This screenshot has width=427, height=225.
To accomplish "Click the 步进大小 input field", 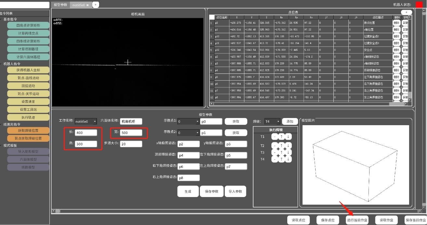I will [131, 144].
